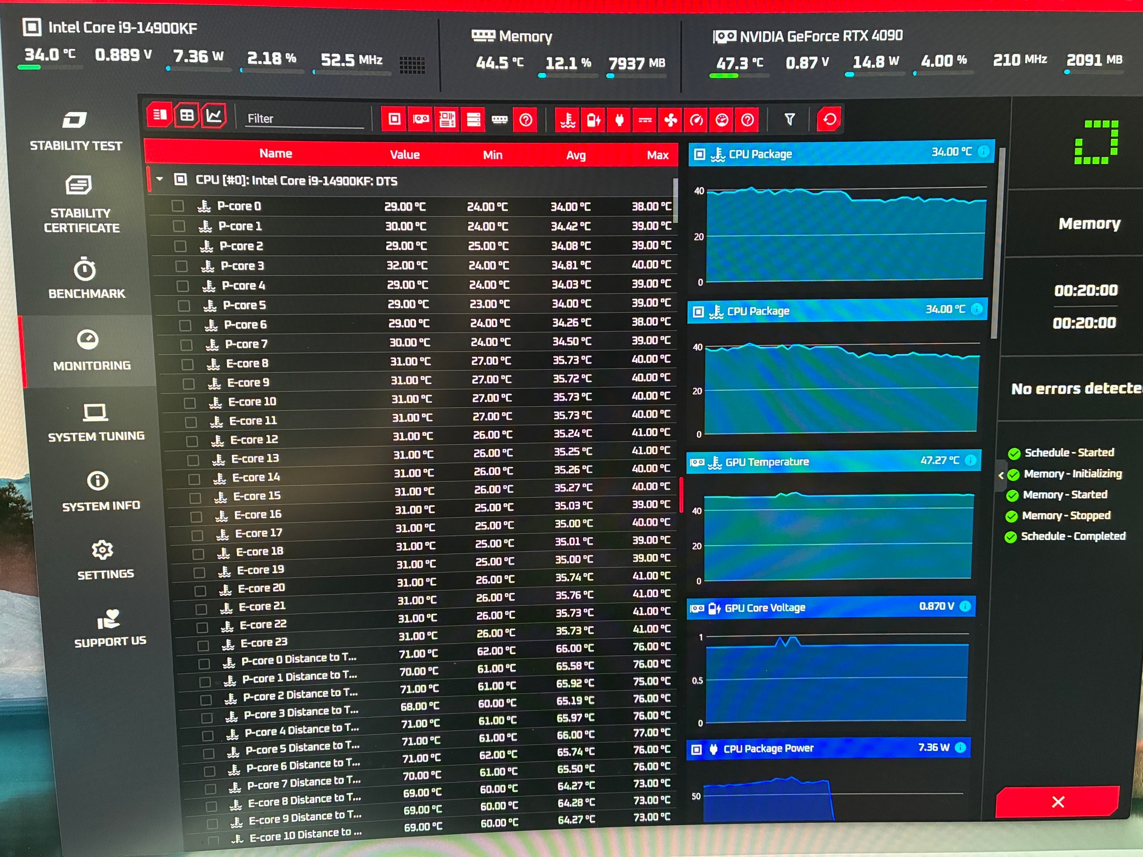Toggle the question-mark filter beside the memory icon
Image resolution: width=1143 pixels, height=857 pixels.
click(x=526, y=120)
